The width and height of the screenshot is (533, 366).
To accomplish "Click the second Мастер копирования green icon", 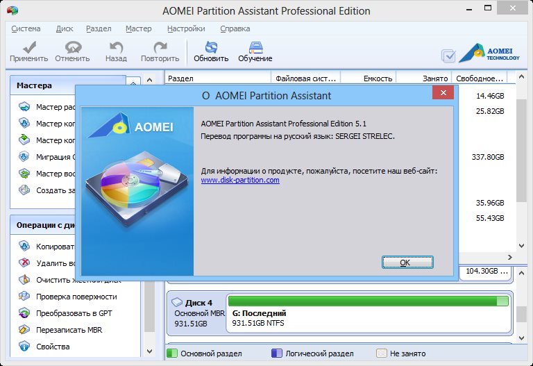I will 24,140.
